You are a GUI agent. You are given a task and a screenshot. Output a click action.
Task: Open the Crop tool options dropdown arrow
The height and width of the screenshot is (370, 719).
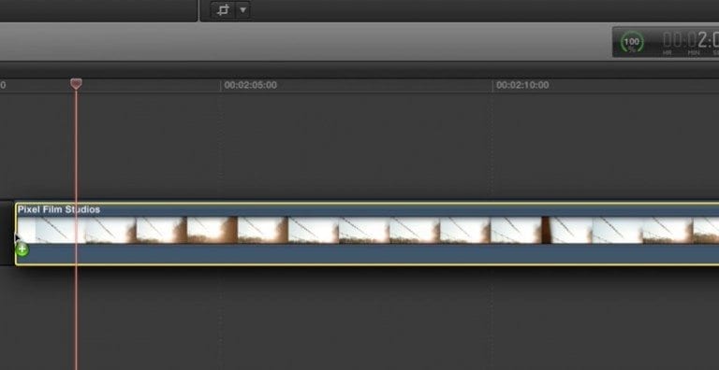(243, 10)
